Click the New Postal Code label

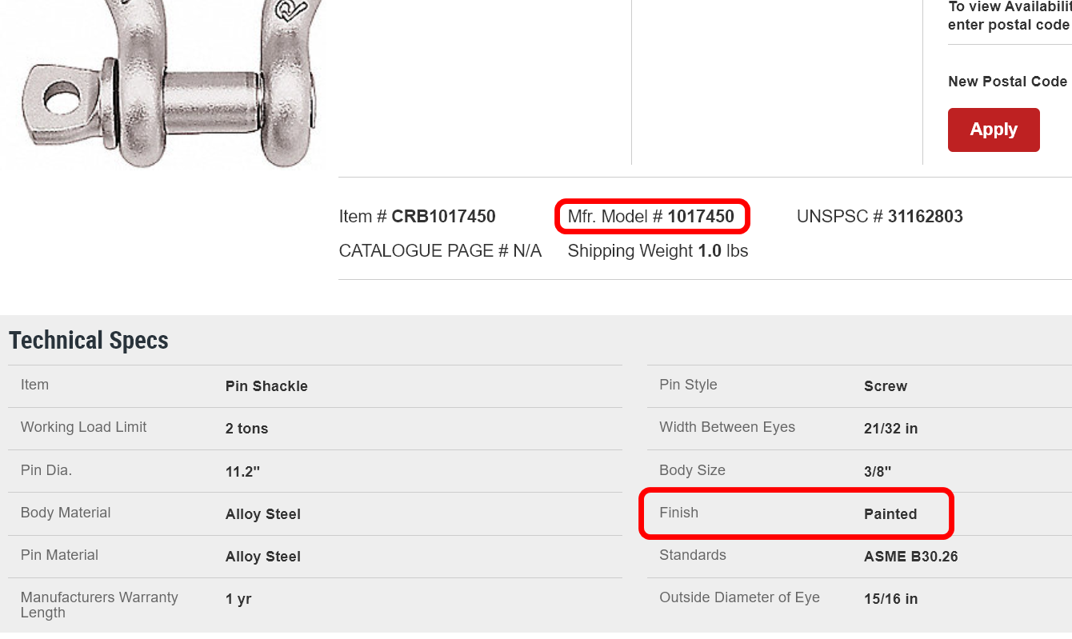[1007, 82]
